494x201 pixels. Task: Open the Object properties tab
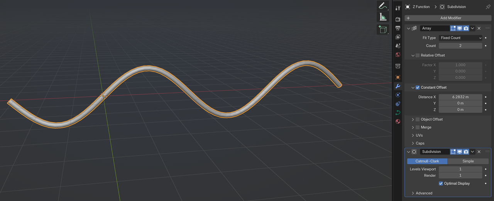[x=398, y=77]
